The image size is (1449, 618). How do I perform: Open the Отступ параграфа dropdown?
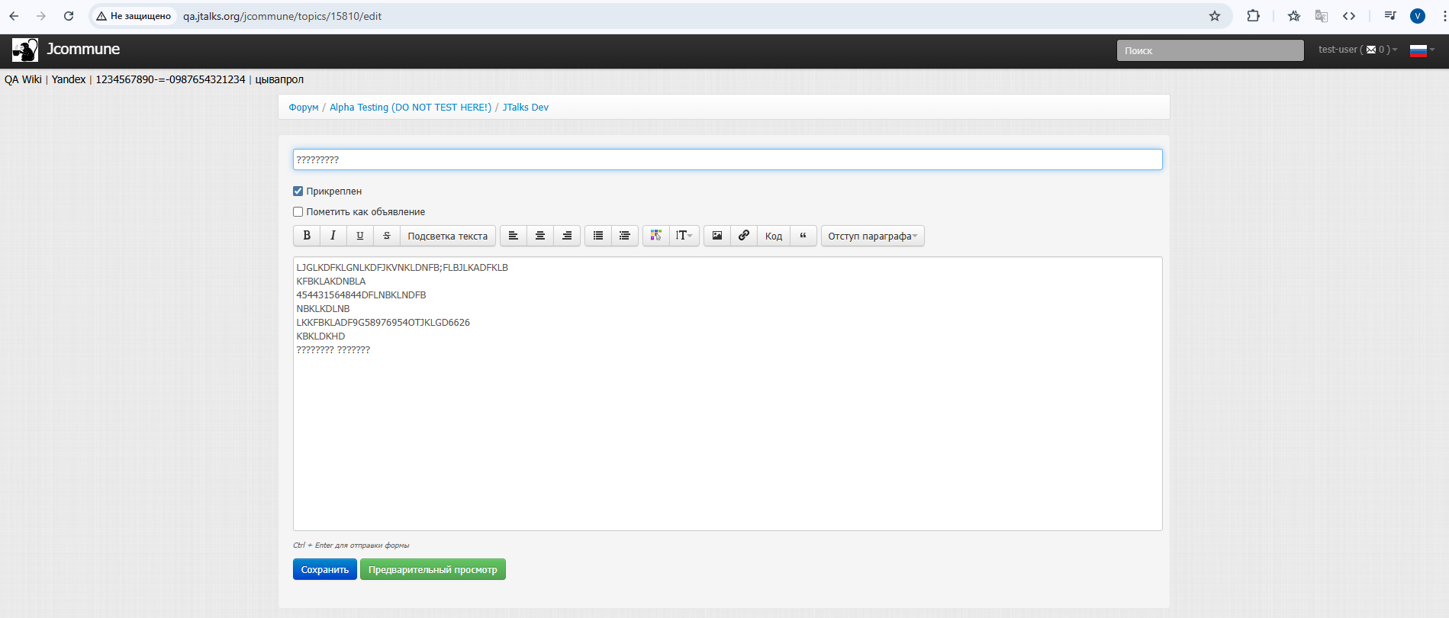click(872, 236)
